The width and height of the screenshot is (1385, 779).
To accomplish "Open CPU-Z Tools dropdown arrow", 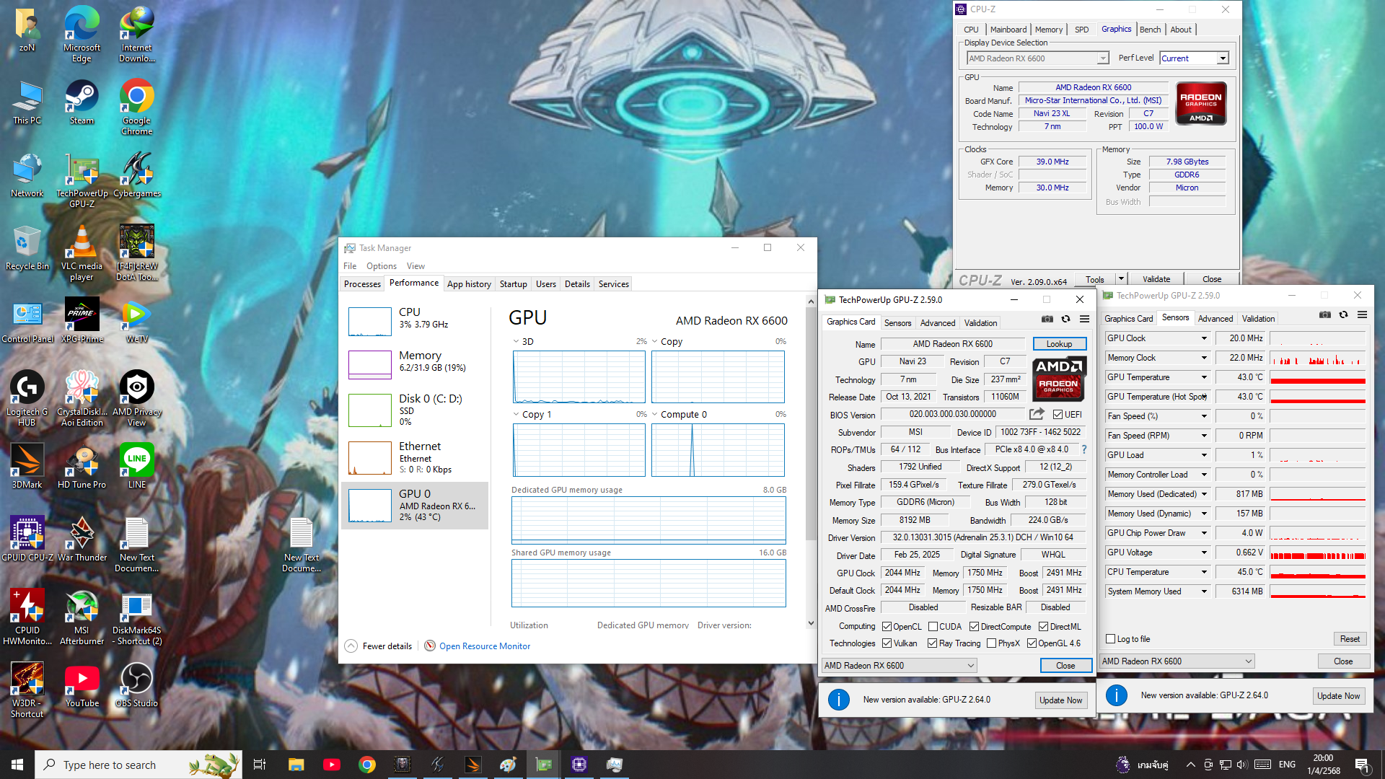I will tap(1121, 279).
